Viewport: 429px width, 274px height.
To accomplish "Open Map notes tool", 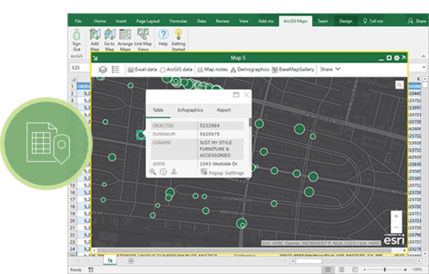I will (212, 70).
